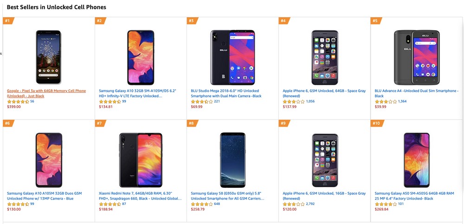
Task: Click the Google Pixel 3a title link
Action: tap(46, 93)
